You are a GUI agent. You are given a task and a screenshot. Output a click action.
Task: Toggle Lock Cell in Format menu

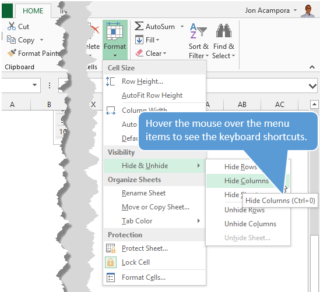pyautogui.click(x=154, y=262)
